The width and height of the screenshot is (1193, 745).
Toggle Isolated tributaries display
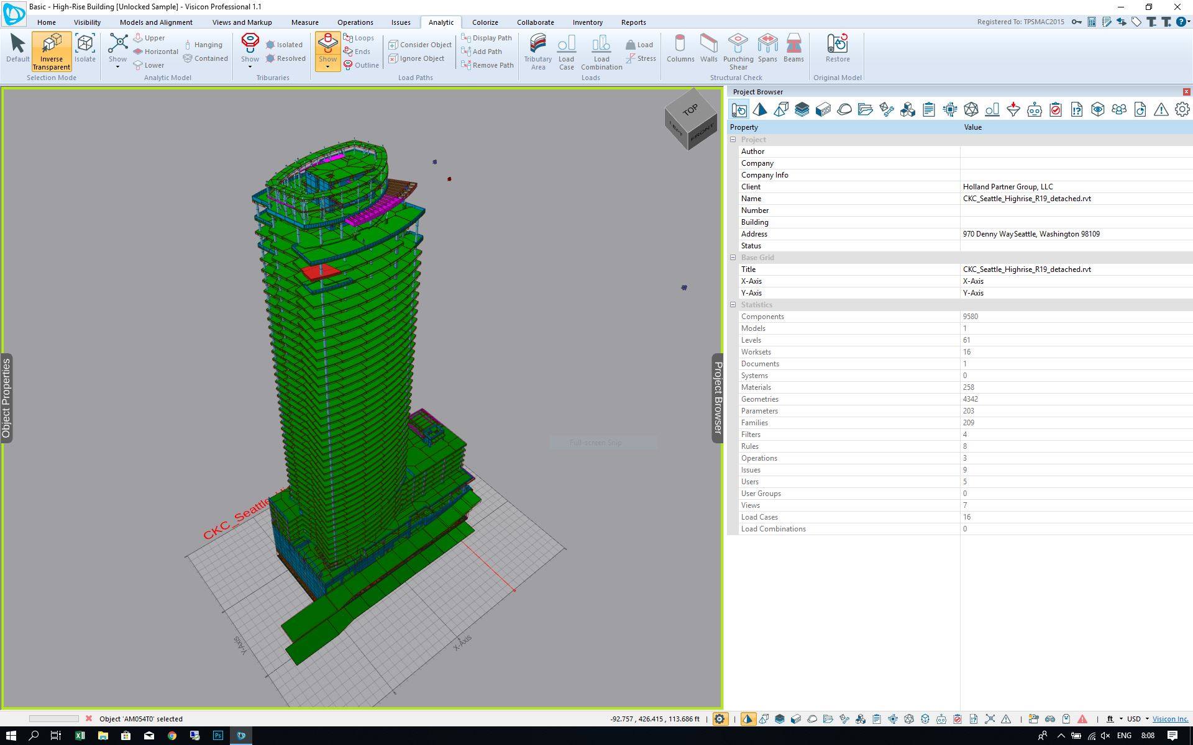(x=284, y=45)
